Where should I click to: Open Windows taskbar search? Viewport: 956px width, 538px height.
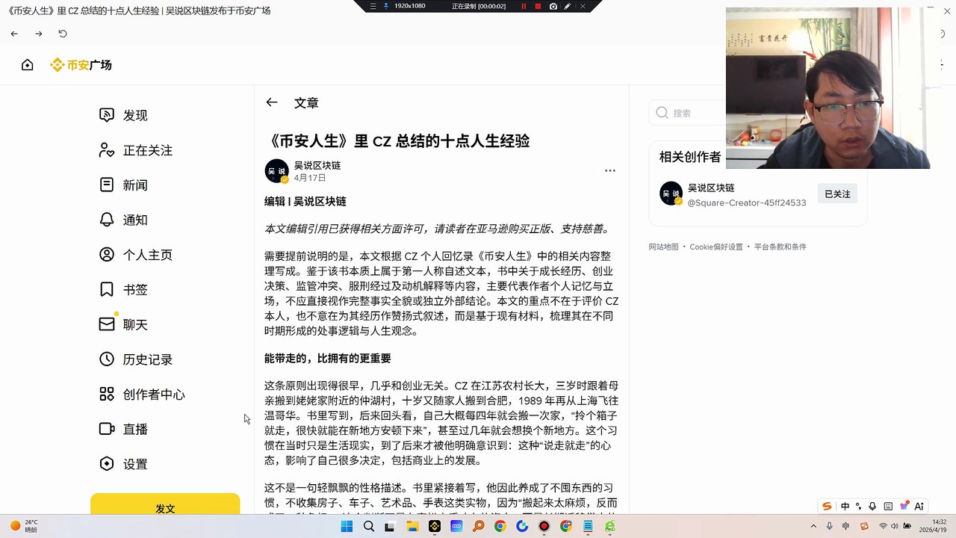pos(368,526)
